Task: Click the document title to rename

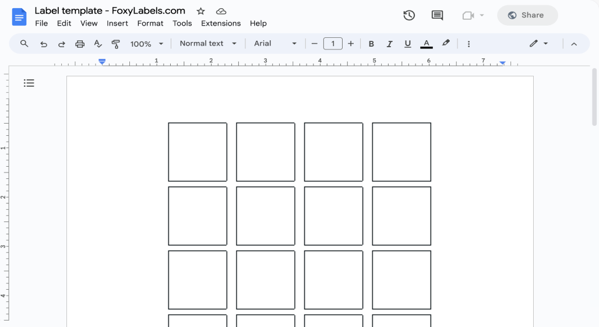Action: (110, 10)
